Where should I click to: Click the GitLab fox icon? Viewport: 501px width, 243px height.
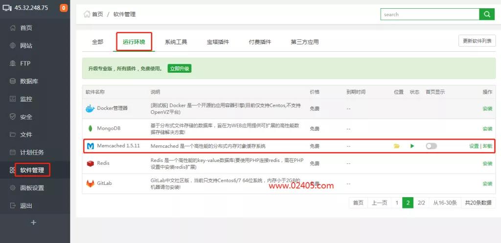(91, 183)
